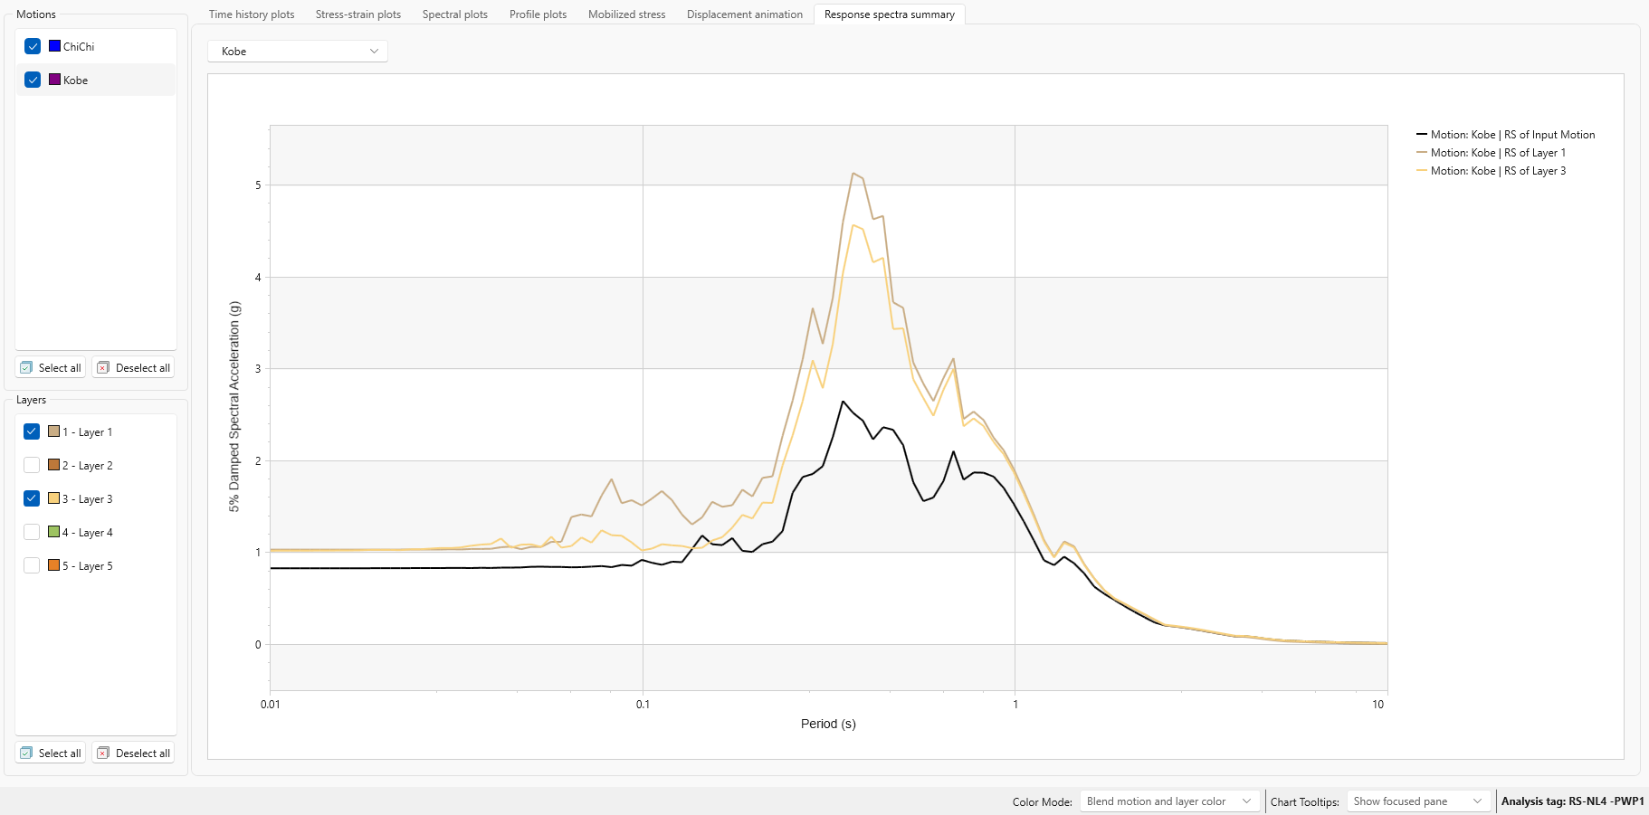Click the ChiChi motion label
1649x815 pixels.
[x=79, y=46]
